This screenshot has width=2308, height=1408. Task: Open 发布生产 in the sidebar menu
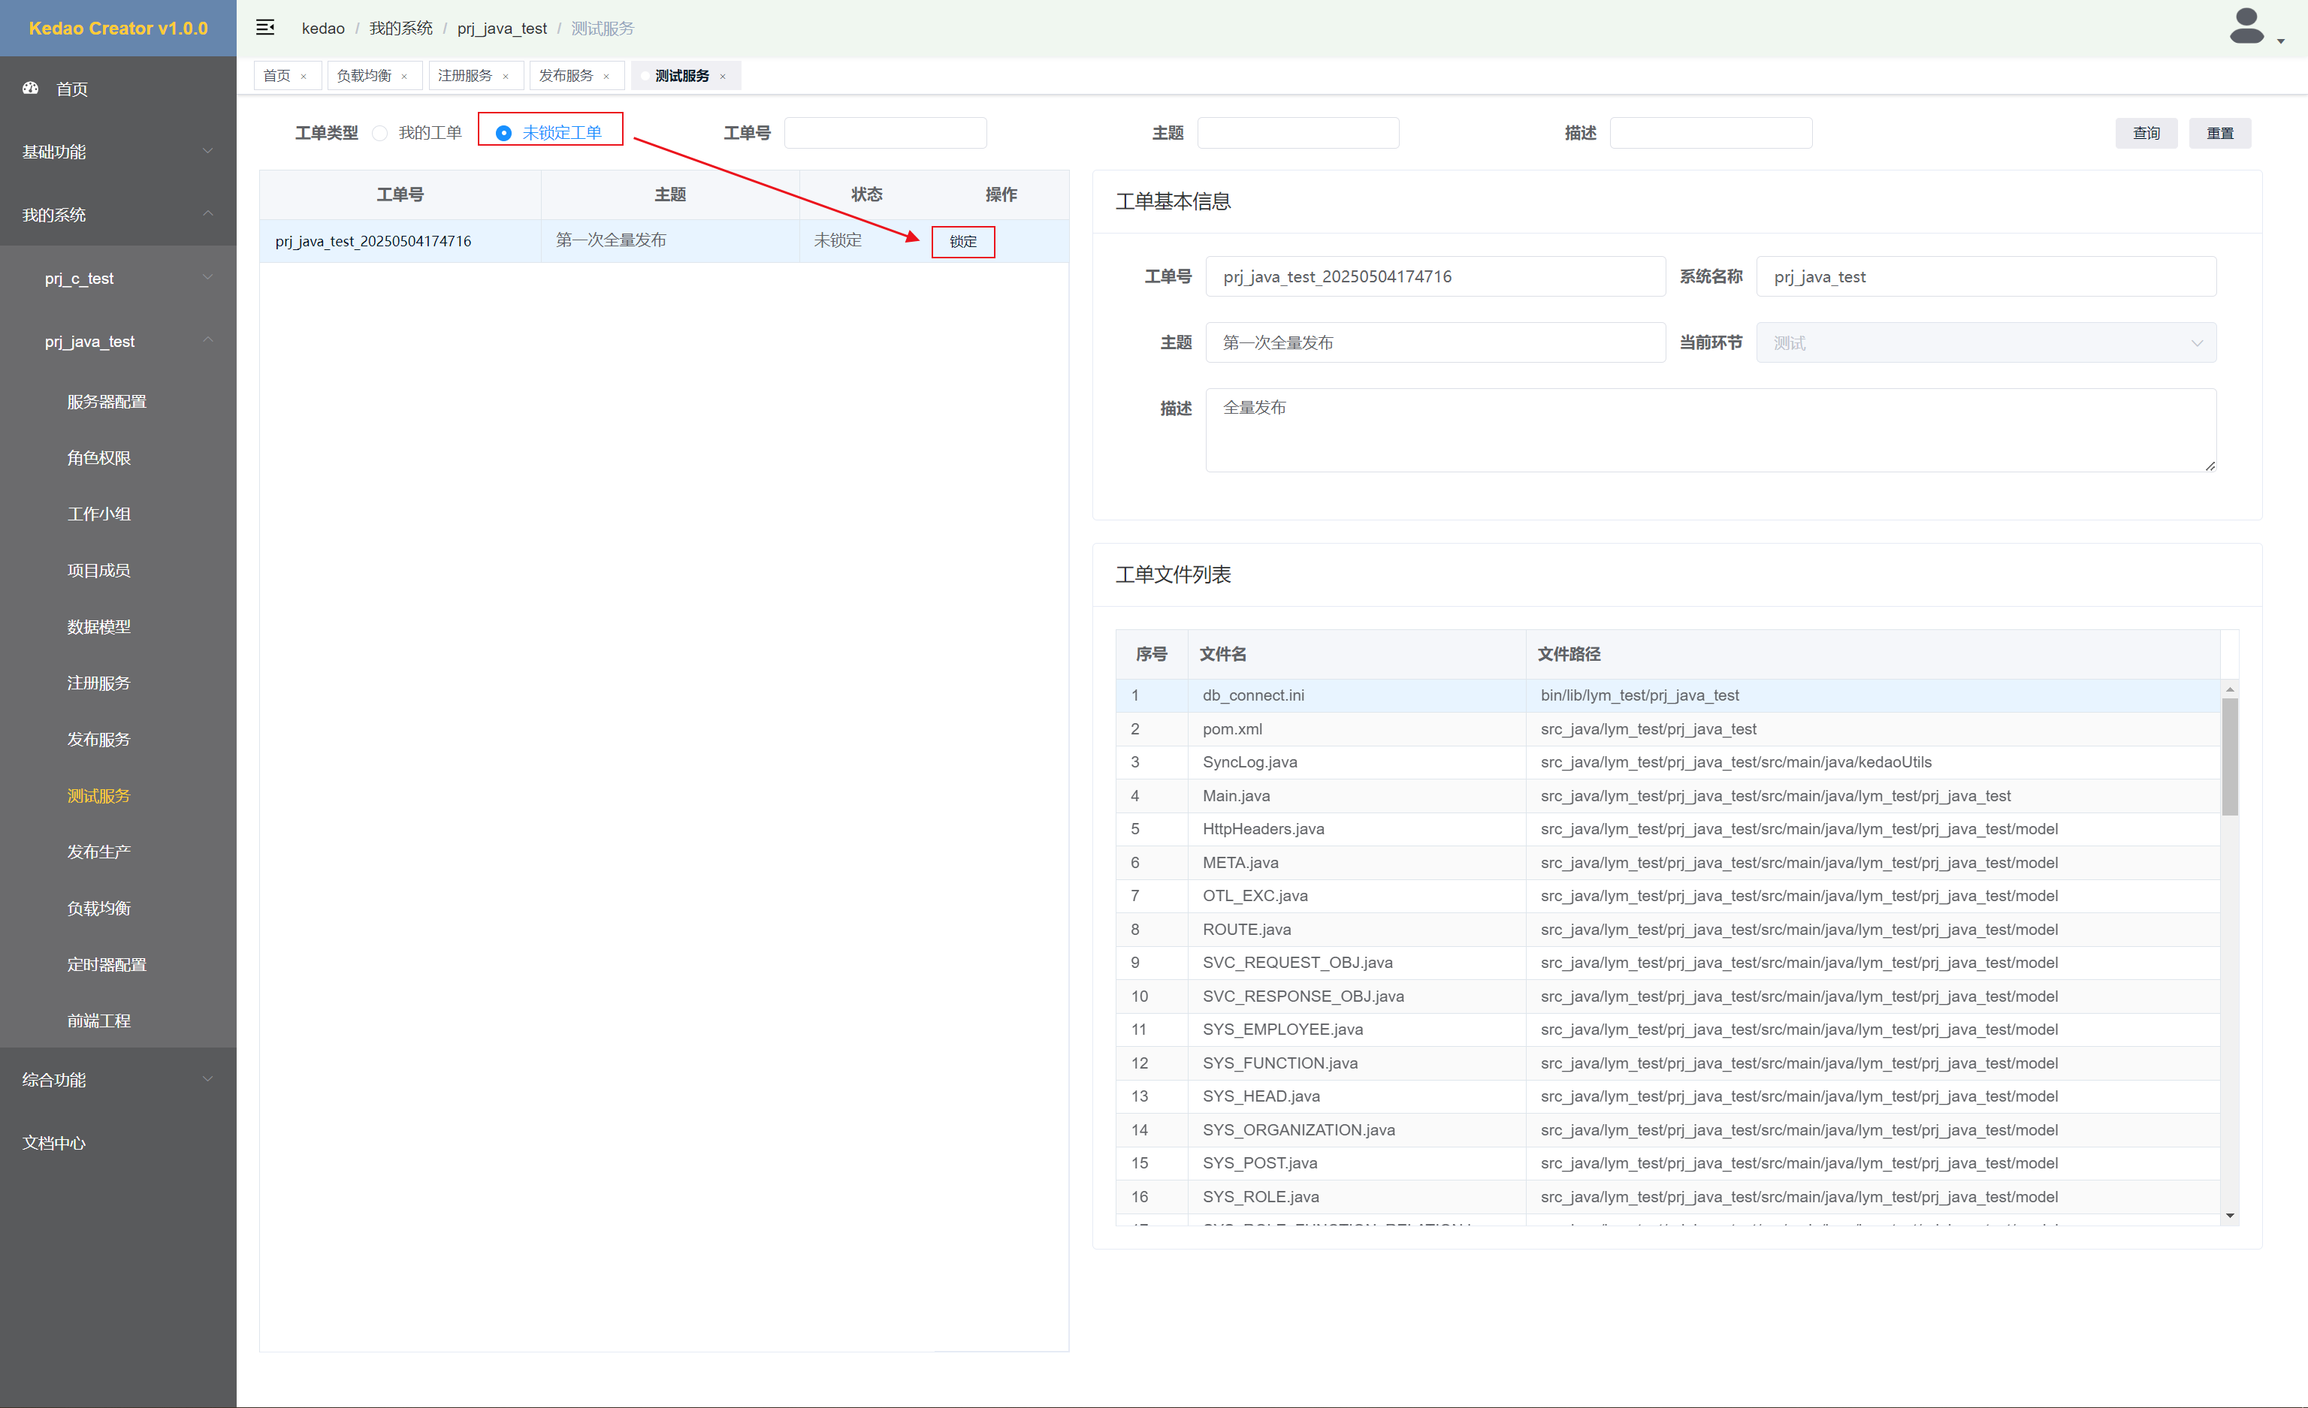coord(98,851)
